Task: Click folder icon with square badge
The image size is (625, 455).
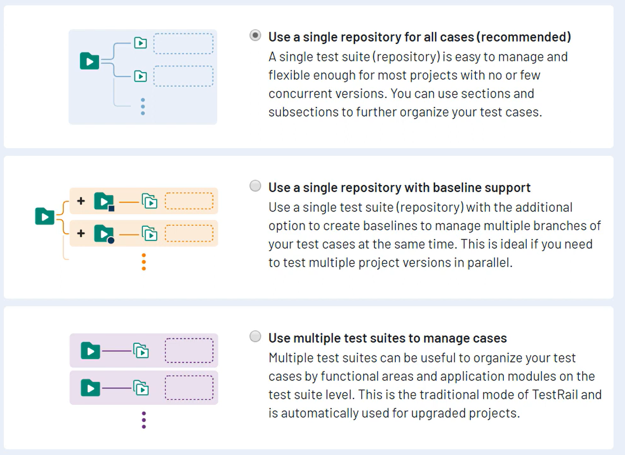Action: (x=104, y=201)
